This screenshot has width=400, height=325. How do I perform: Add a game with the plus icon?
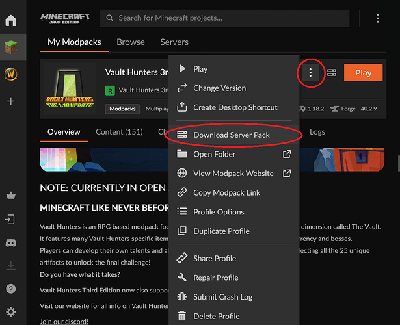pos(10,101)
